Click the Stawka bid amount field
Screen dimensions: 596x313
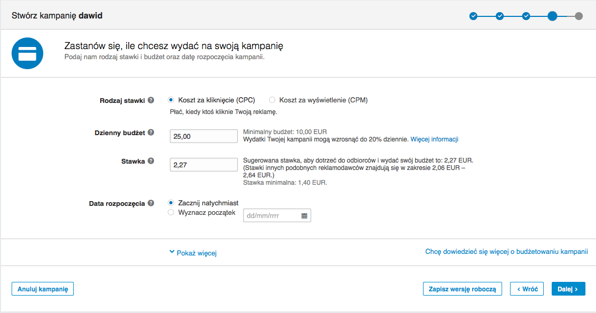click(x=204, y=165)
